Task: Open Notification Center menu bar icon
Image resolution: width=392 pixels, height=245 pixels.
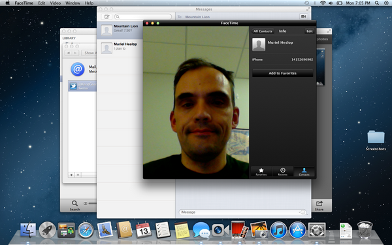Action: coord(386,3)
